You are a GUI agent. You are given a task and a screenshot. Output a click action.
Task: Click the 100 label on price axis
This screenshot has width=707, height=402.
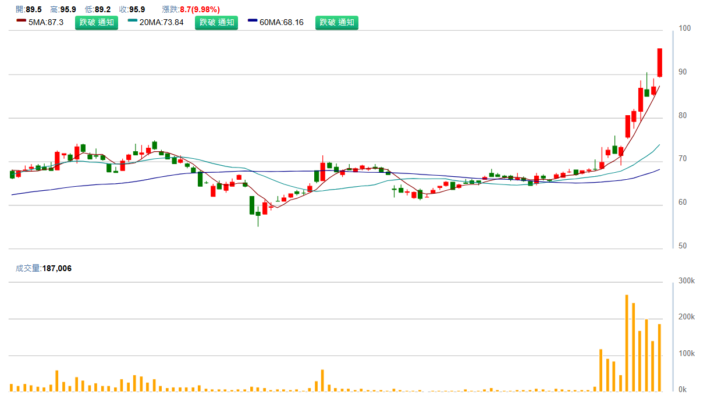683,29
